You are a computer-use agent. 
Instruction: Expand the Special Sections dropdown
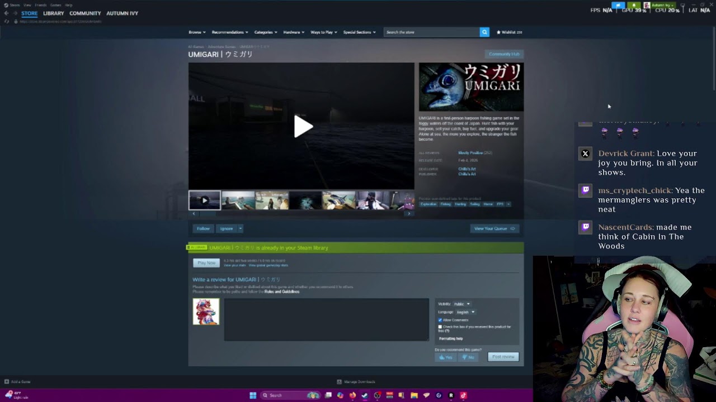point(359,32)
